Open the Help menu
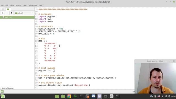Image resolution: width=176 pixels, height=99 pixels. click(x=40, y=5)
